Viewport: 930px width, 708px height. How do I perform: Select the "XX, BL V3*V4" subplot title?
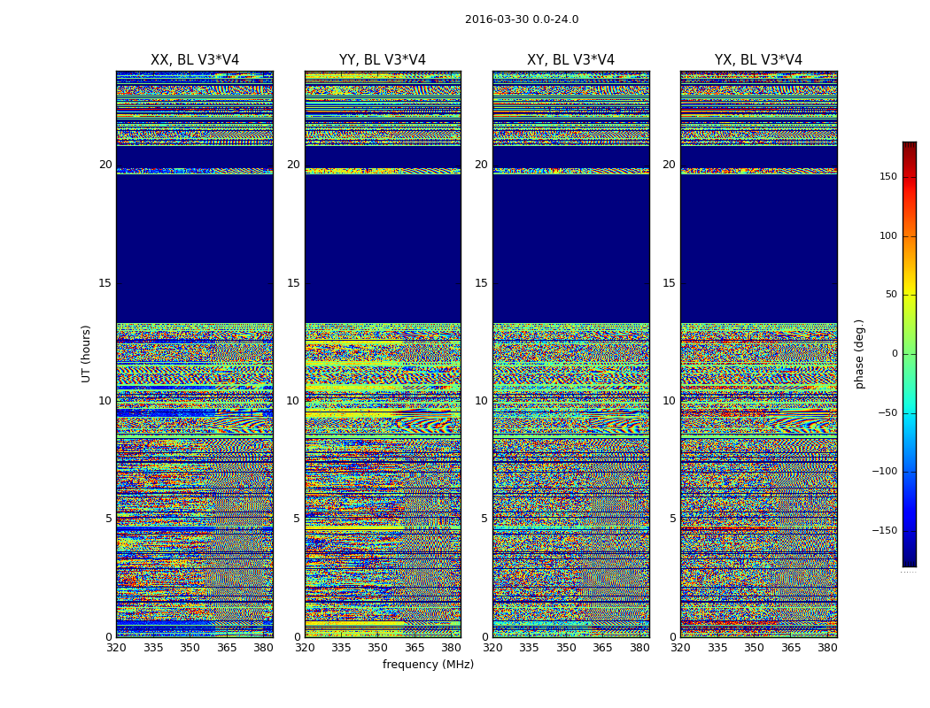click(195, 60)
